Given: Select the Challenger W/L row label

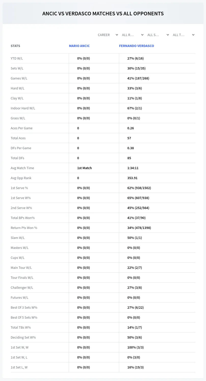Looking at the screenshot, I should coord(22,287).
